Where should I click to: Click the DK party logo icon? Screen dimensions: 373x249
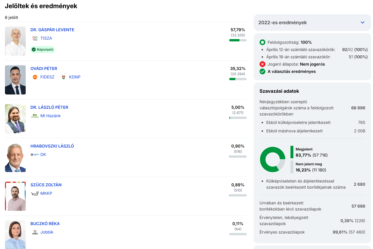tap(35, 155)
